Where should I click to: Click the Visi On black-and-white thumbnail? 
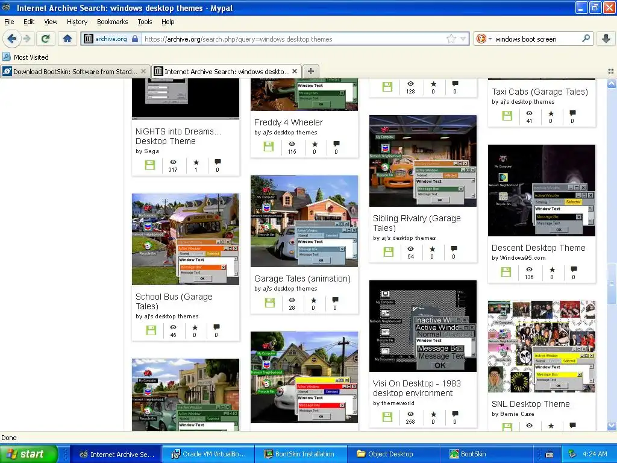point(422,326)
